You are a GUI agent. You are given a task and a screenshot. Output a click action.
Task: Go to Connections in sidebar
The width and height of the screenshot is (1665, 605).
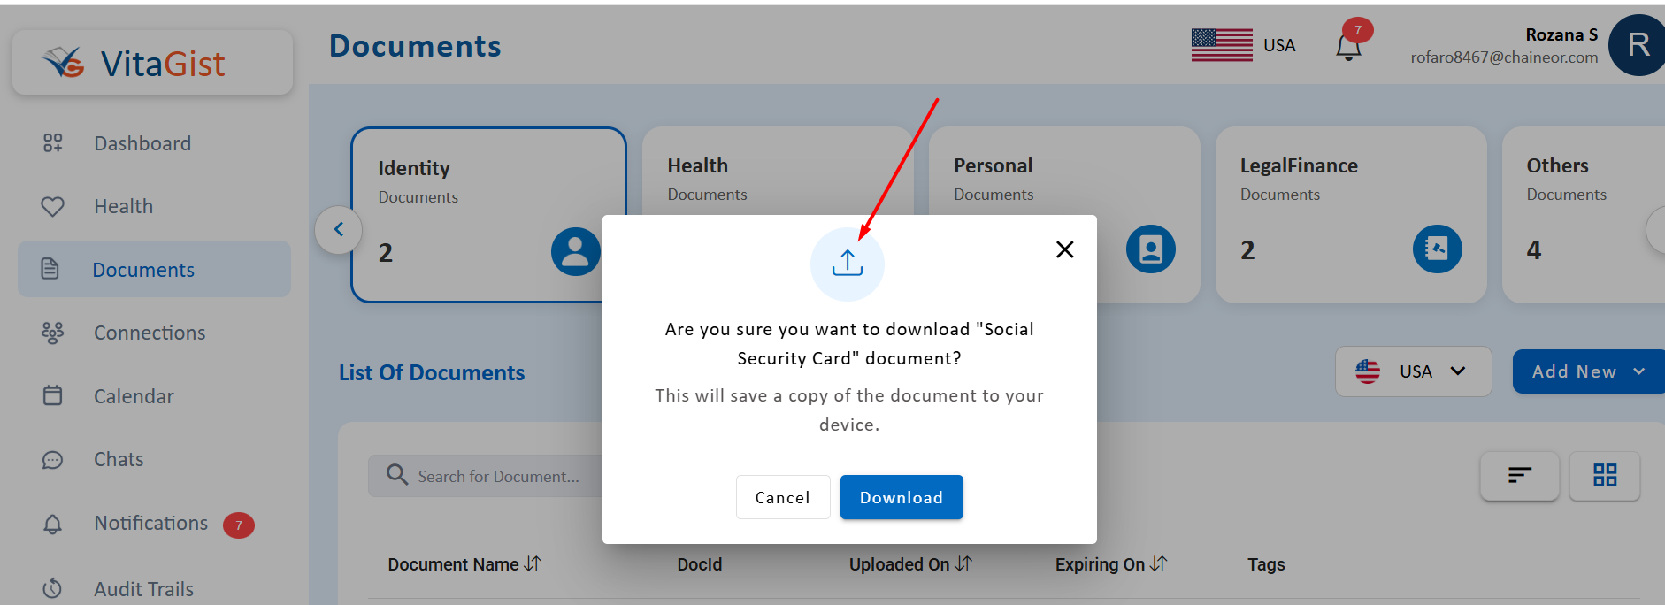click(150, 333)
